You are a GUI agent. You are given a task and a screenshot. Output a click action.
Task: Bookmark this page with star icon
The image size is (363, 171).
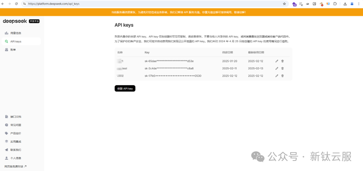(x=284, y=4)
